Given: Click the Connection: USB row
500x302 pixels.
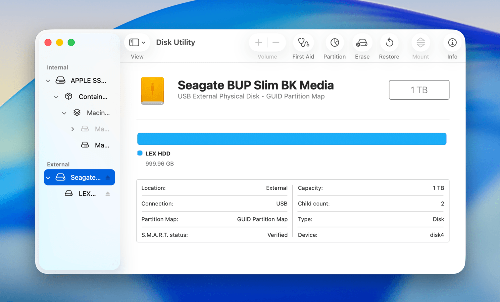Looking at the screenshot, I should coord(214,204).
